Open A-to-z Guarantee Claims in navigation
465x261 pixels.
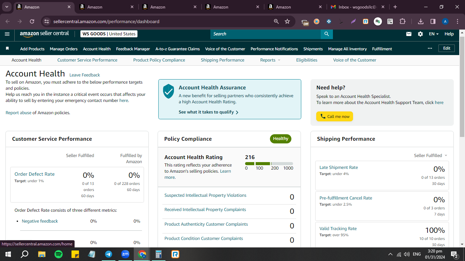coord(178,49)
